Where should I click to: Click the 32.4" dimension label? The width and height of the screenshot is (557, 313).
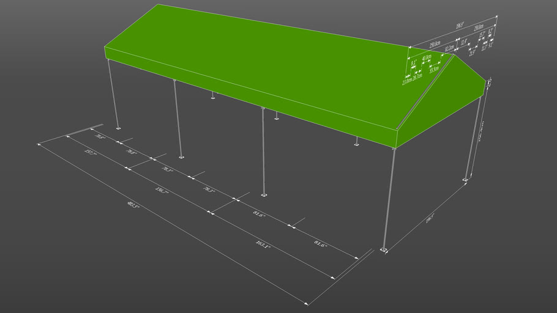pos(464,42)
